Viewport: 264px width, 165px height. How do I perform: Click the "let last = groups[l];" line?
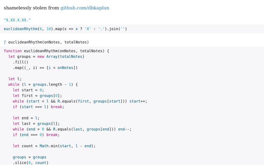click(36, 123)
